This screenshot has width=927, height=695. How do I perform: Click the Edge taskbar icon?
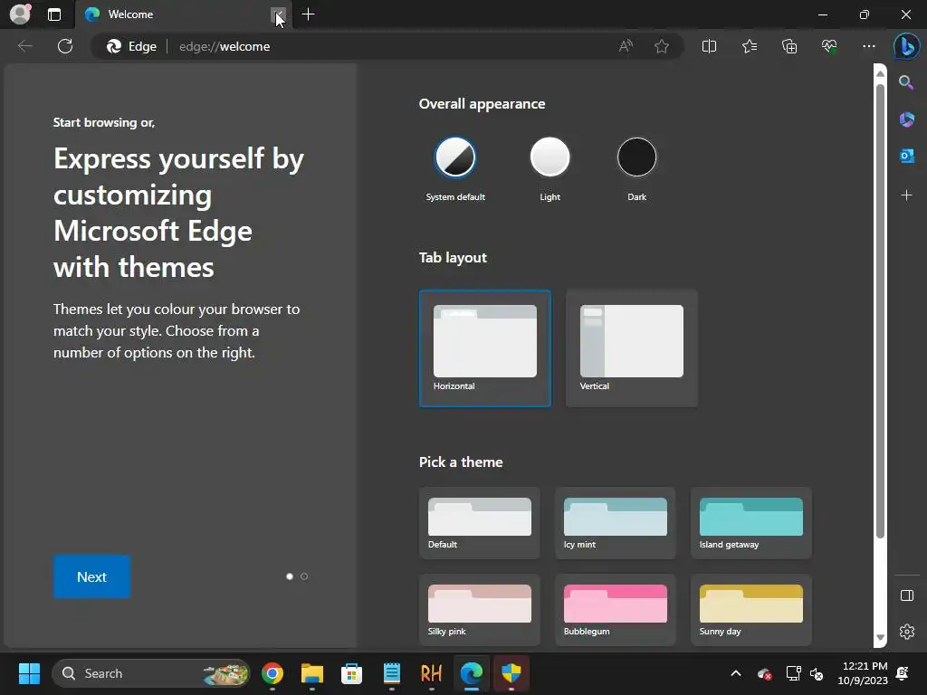point(471,673)
